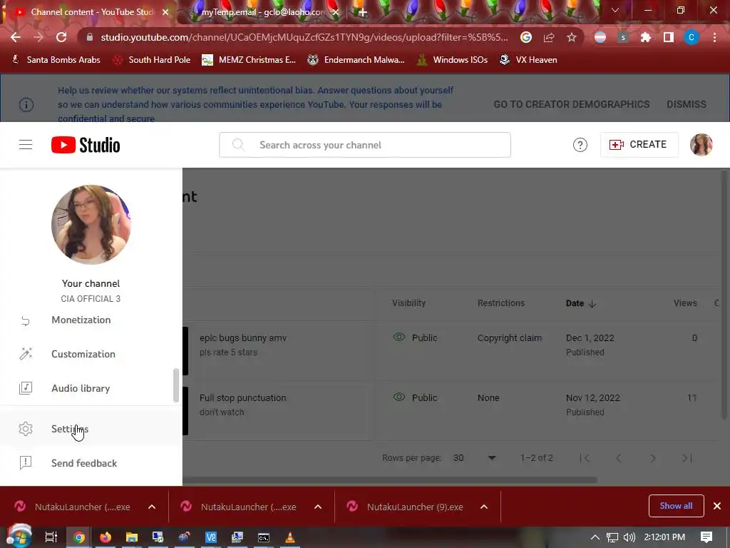730x548 pixels.
Task: Click the Task View taskbar icon
Action: (x=51, y=538)
